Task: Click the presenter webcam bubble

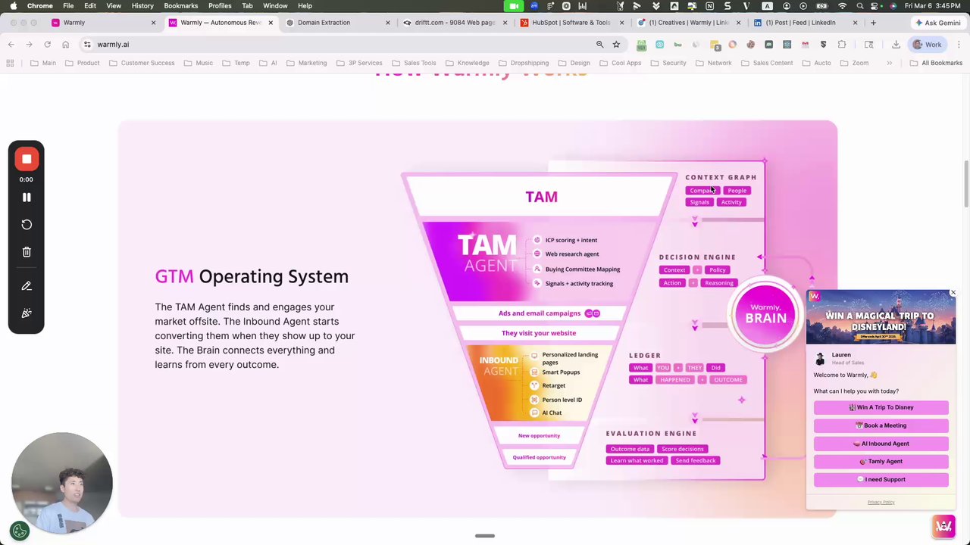Action: click(62, 483)
